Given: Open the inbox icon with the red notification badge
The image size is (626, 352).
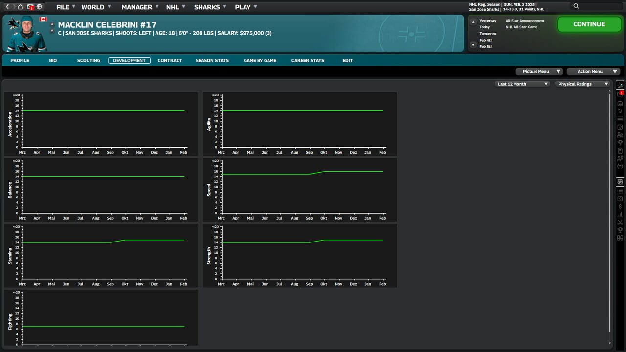Looking at the screenshot, I should tap(30, 7).
